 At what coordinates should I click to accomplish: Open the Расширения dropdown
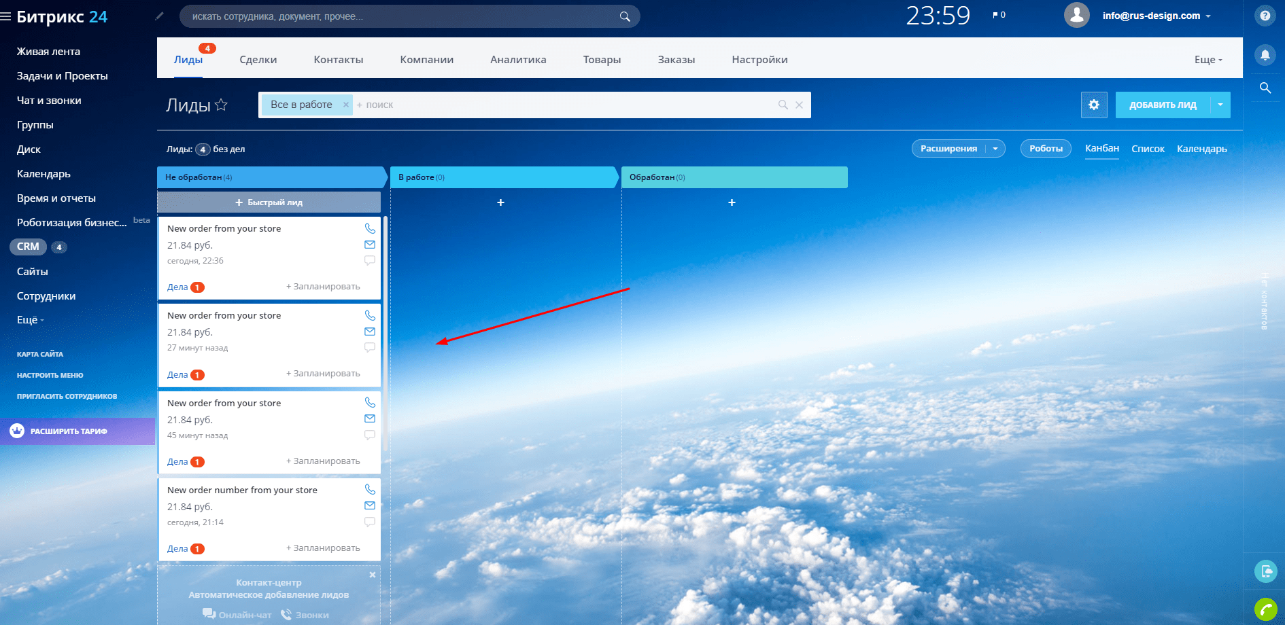(959, 149)
